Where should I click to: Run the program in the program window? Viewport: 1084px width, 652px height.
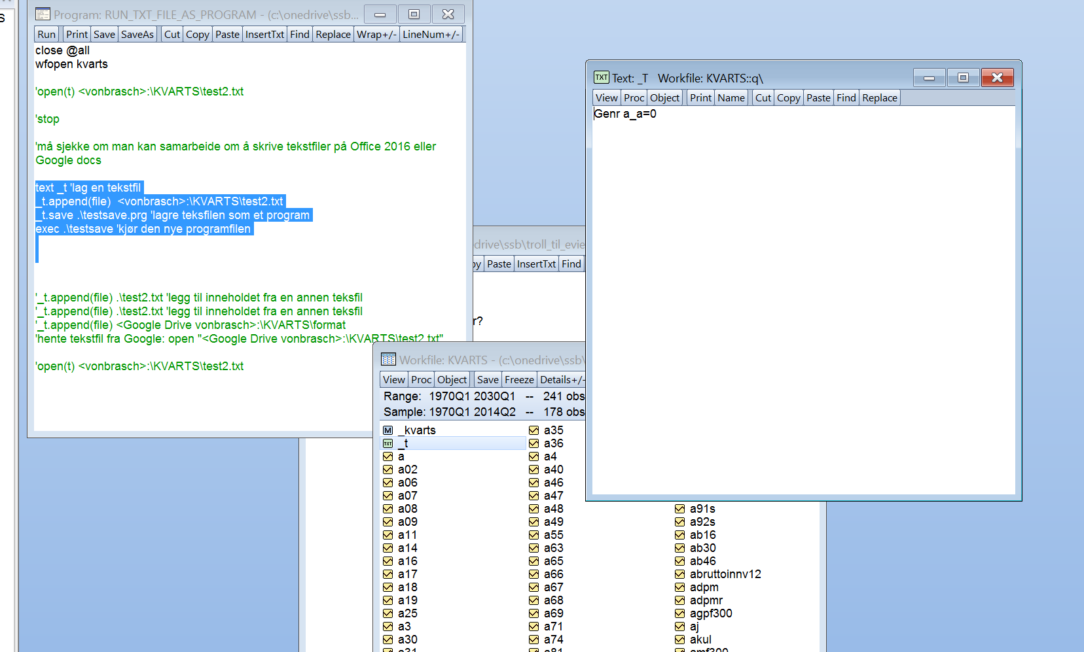[46, 34]
